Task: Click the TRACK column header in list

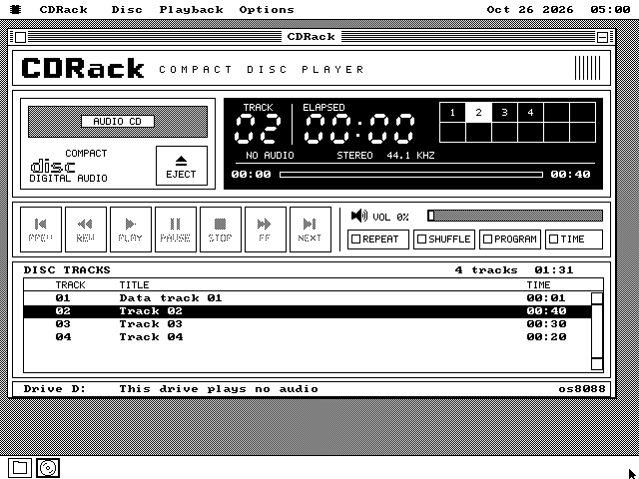Action: pos(71,284)
